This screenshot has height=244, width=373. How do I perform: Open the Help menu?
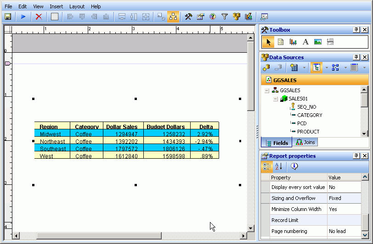(x=96, y=6)
